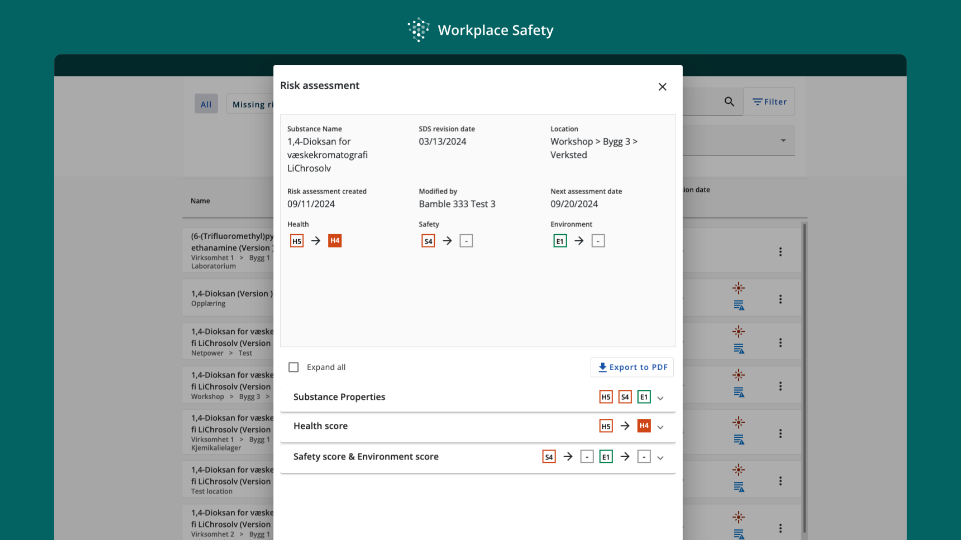Click the orange H4 health badge in summary
This screenshot has width=961, height=540.
[x=335, y=241]
